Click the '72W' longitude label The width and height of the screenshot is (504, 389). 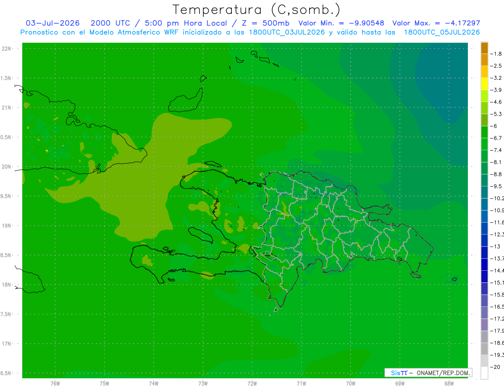(252, 383)
